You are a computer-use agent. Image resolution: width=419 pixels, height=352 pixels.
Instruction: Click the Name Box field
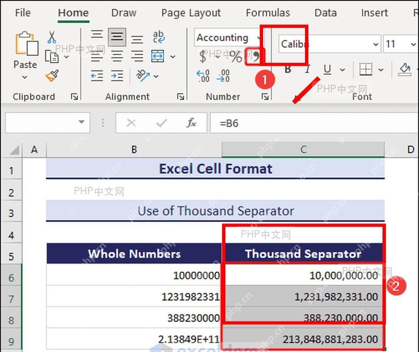pyautogui.click(x=48, y=123)
